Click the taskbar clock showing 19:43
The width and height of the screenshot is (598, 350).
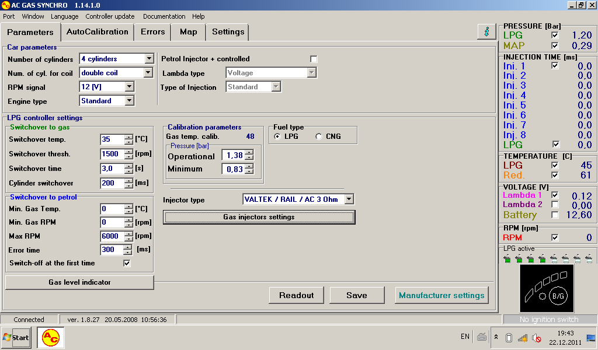[x=565, y=333]
